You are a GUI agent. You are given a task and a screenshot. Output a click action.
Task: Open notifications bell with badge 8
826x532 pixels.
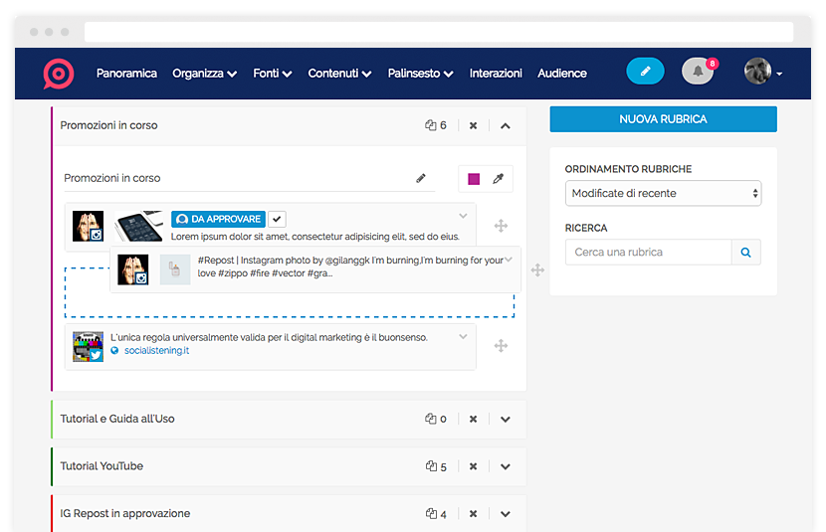pos(698,71)
